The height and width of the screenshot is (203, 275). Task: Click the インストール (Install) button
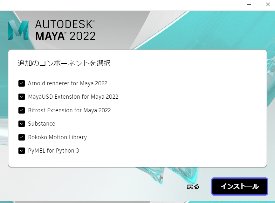click(x=240, y=187)
